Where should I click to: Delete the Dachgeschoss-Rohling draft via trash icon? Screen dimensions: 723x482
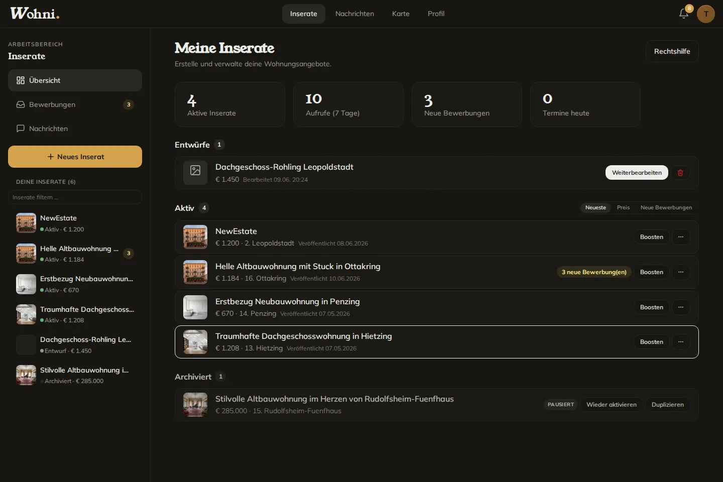[x=680, y=173]
